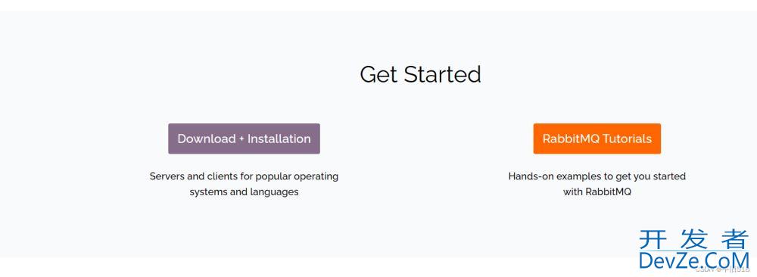
Task: Click the DevZe.CoM watermark text
Action: point(693,260)
